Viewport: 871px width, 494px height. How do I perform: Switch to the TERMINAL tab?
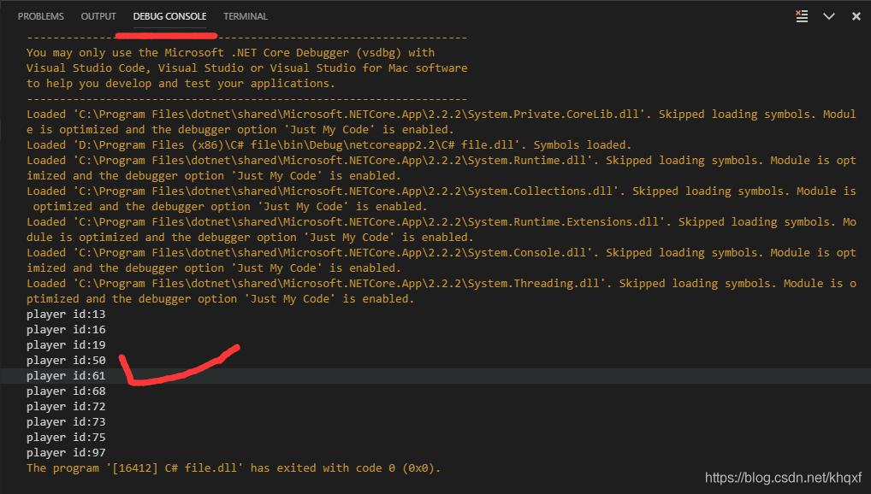(246, 16)
